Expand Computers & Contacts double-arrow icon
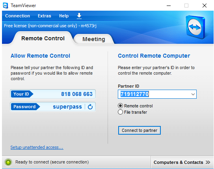Screen dimensions: 214x169 tap(208, 162)
